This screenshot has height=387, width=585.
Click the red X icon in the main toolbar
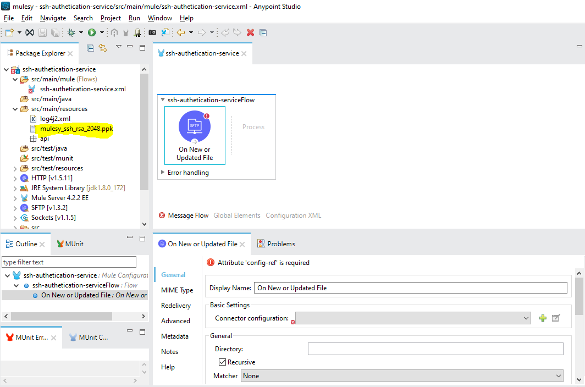pyautogui.click(x=250, y=33)
